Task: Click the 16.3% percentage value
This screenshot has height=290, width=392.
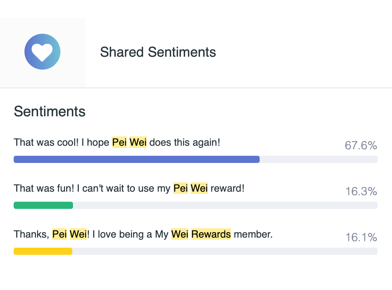Action: point(361,191)
